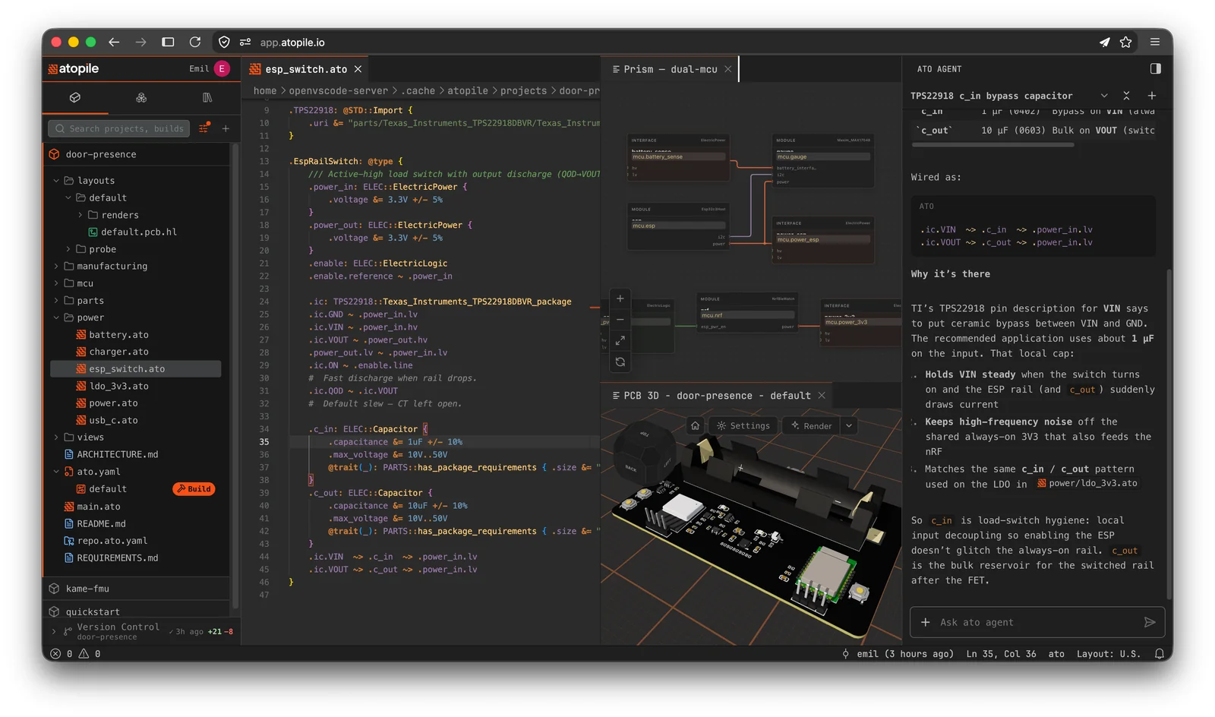Open the browser hamburger menu
1215x717 pixels.
[1155, 43]
